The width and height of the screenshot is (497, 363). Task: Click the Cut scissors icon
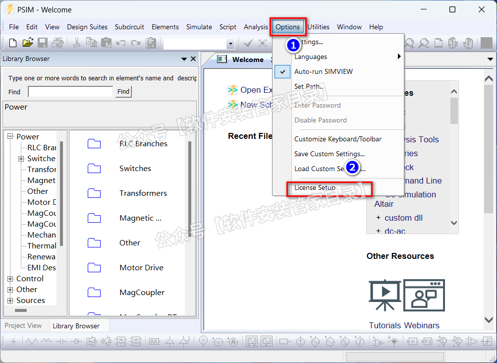[76, 43]
